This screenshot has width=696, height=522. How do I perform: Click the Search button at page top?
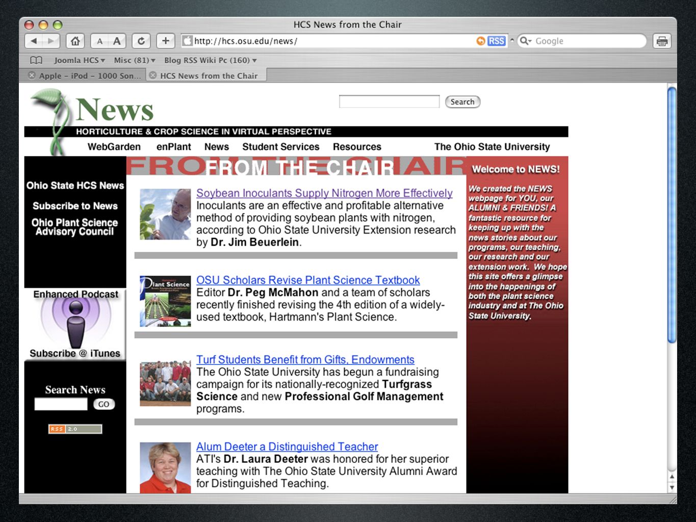coord(462,102)
